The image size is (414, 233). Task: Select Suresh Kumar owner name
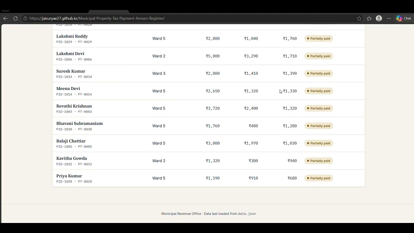click(x=71, y=71)
